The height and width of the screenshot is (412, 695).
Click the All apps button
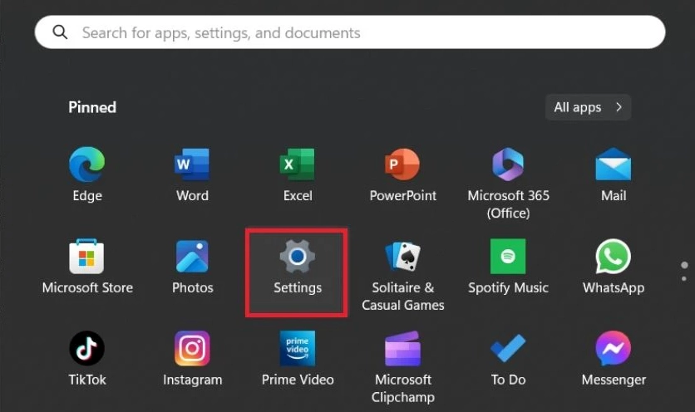pos(588,107)
